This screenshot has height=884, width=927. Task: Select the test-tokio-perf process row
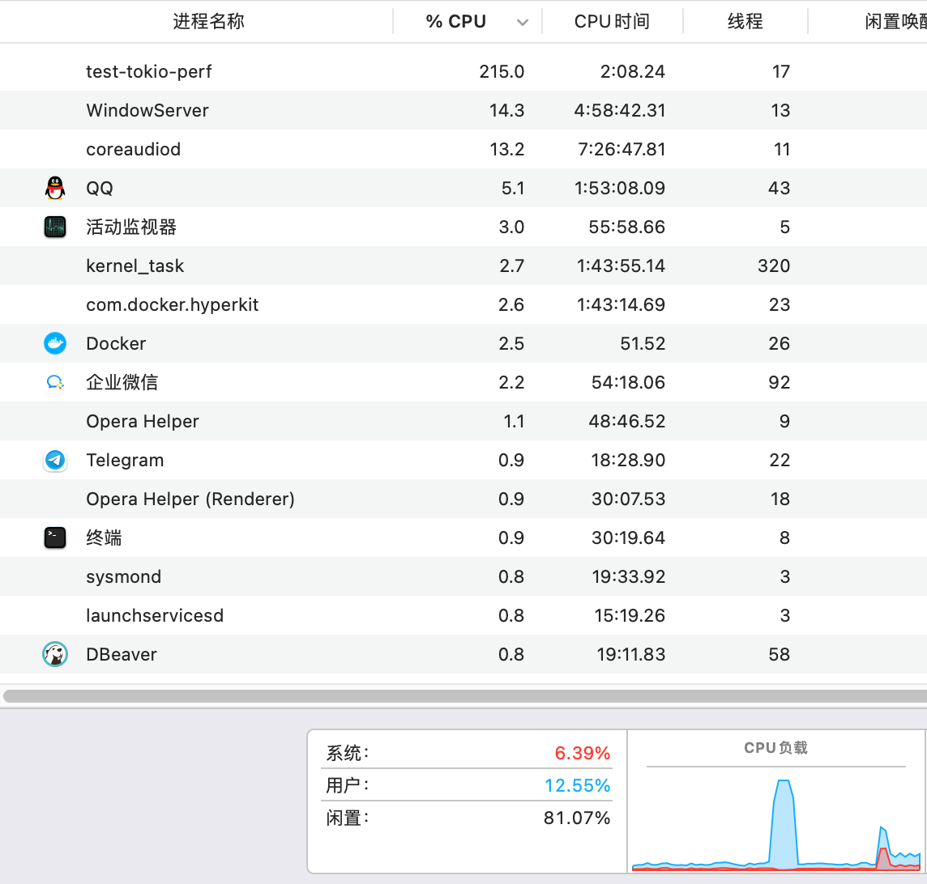463,71
